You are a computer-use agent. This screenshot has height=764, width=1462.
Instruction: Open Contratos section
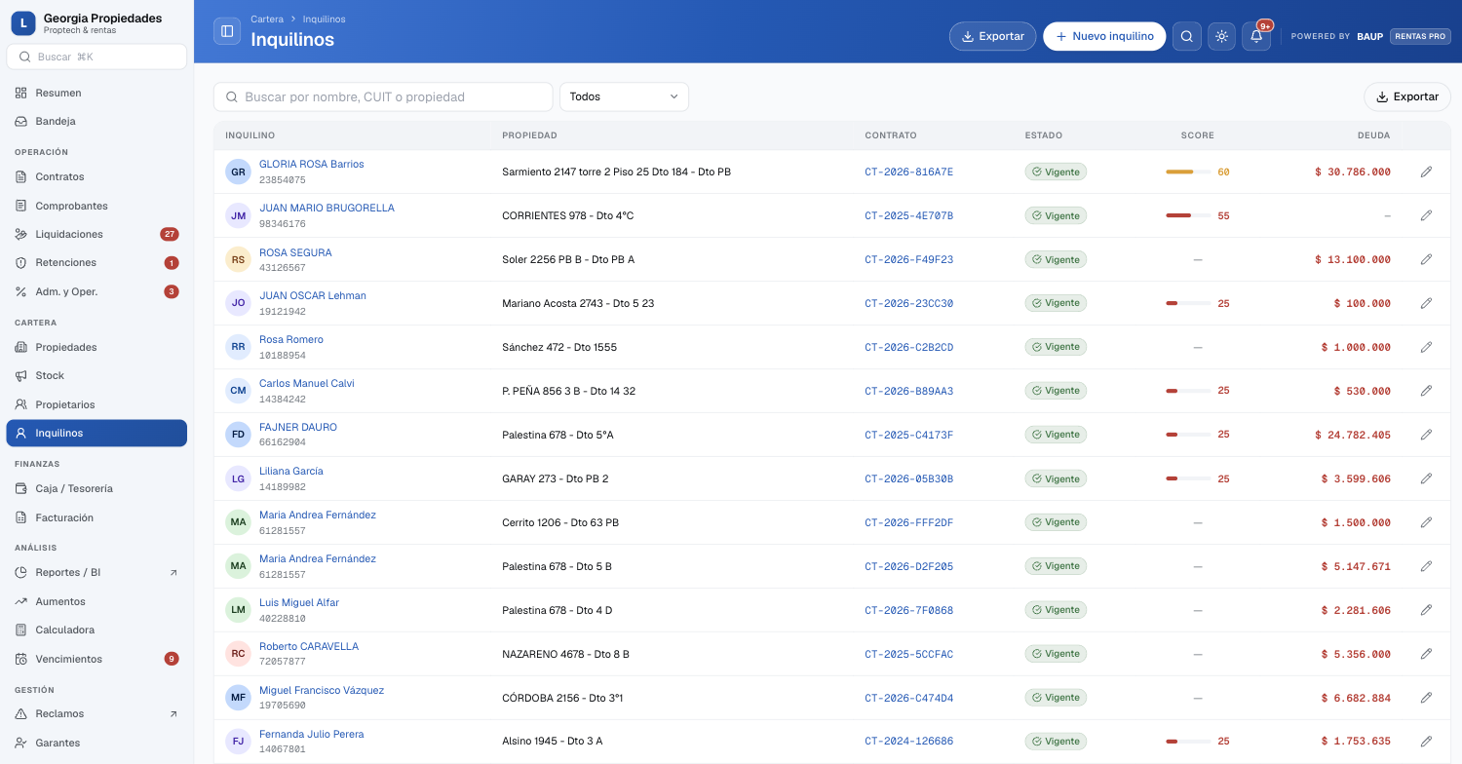[x=96, y=176]
